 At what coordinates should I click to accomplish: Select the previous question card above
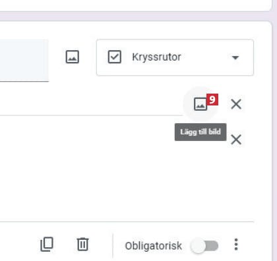tap(136, 5)
